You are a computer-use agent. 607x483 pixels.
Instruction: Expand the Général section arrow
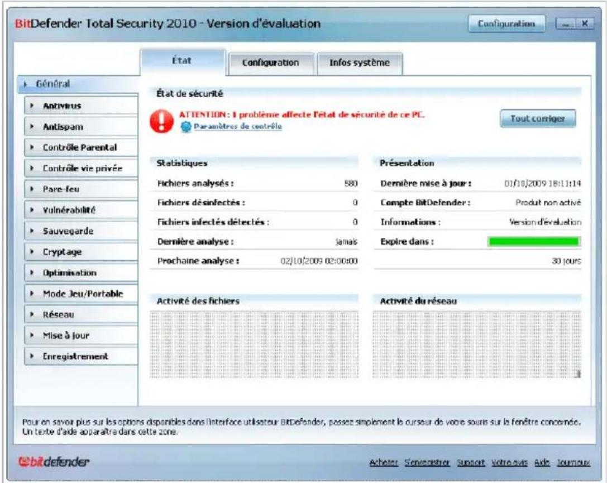coord(26,84)
